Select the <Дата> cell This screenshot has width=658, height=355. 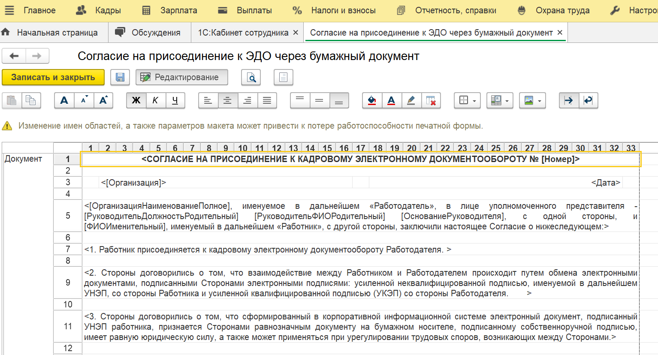pos(495,183)
